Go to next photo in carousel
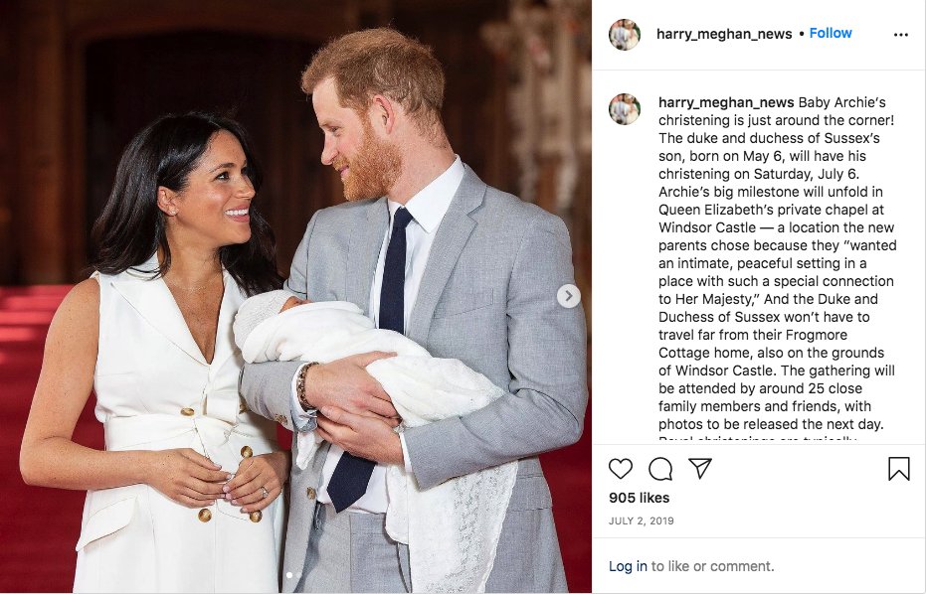This screenshot has height=594, width=926. click(x=568, y=296)
